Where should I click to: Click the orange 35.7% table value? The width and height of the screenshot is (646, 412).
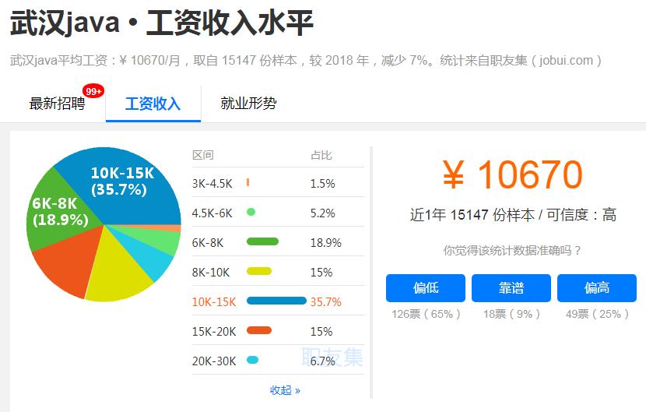(326, 302)
